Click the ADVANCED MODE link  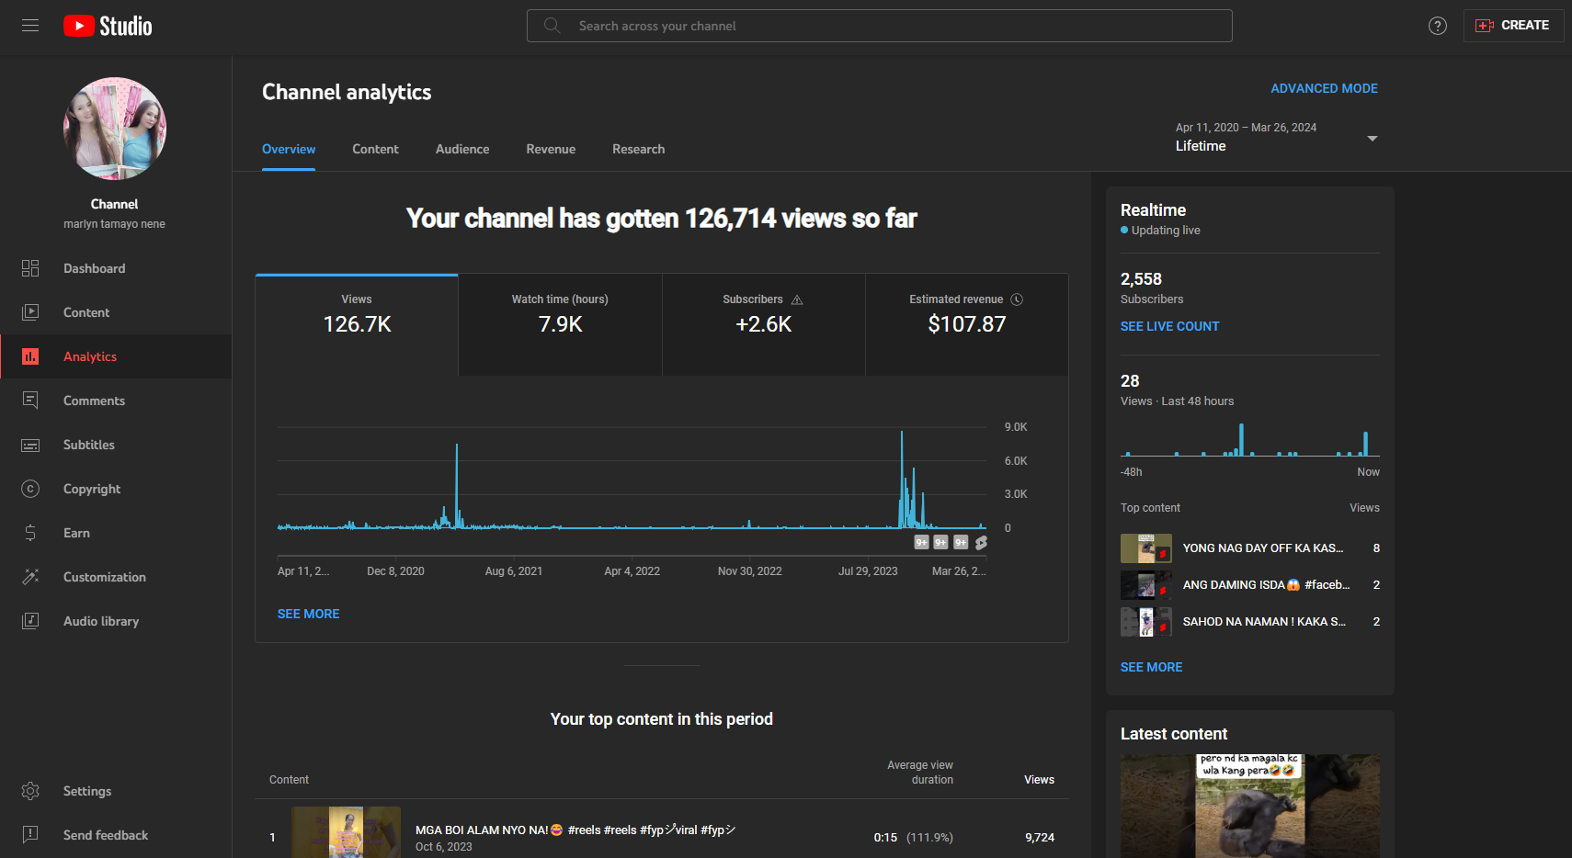pos(1324,88)
